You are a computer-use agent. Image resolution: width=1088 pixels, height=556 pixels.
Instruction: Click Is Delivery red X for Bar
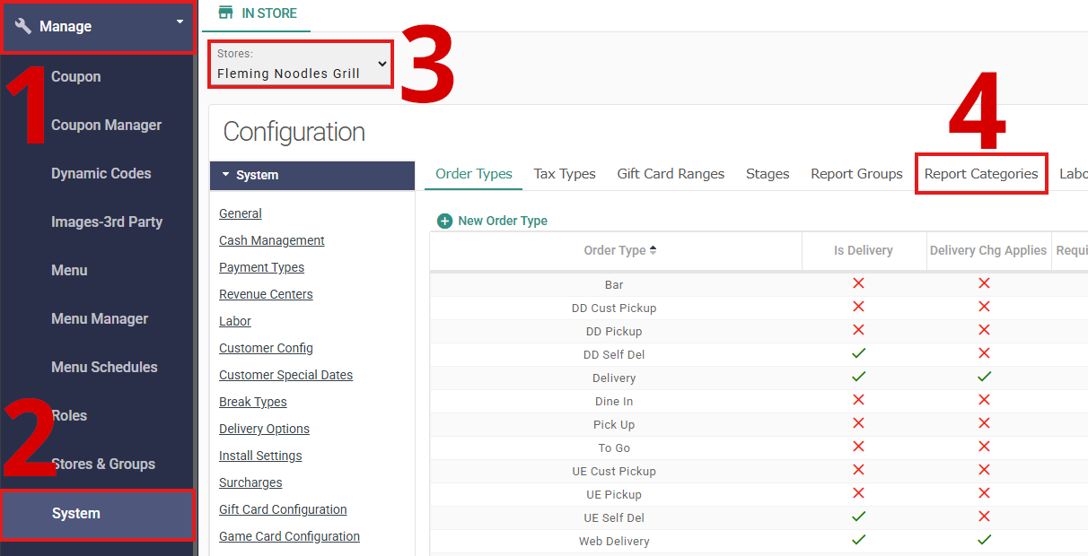coord(859,283)
